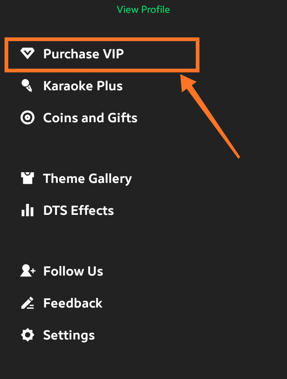Open the Purchase VIP menu entry
The width and height of the screenshot is (287, 379).
coord(83,54)
